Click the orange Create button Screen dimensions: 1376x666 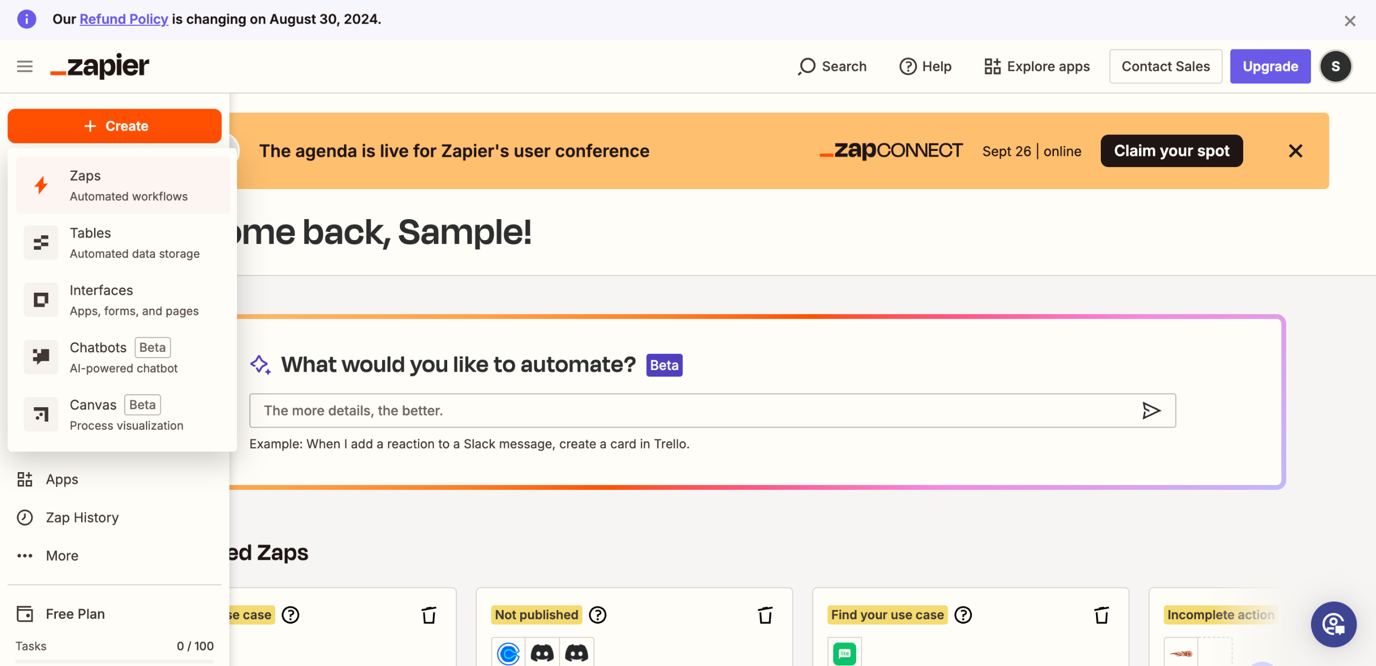(x=114, y=126)
